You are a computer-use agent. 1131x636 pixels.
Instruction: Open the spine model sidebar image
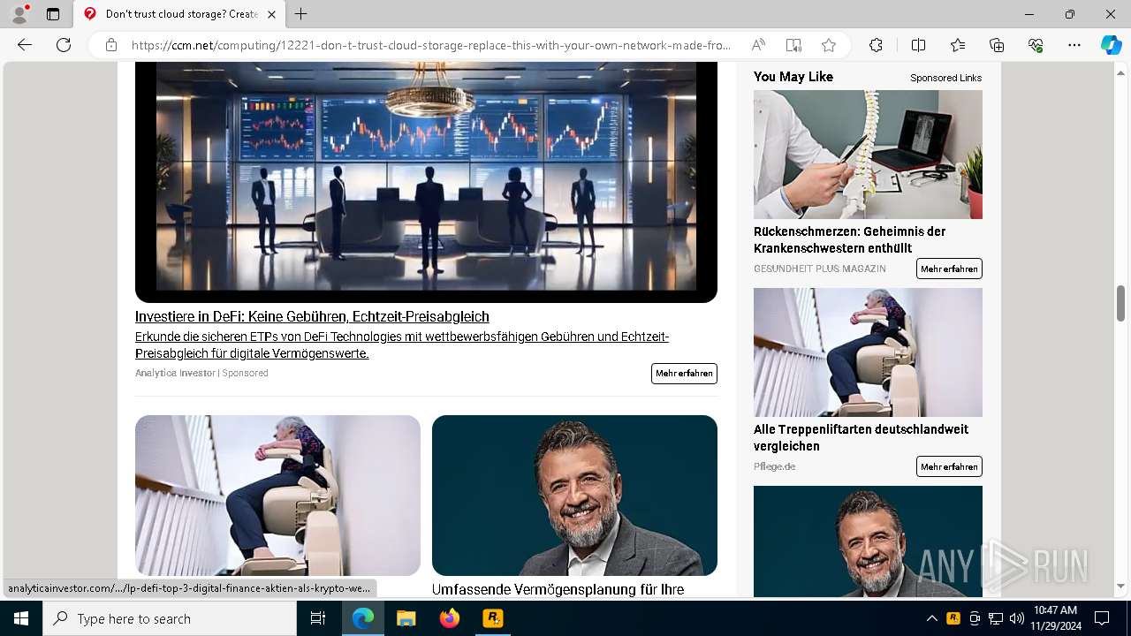click(x=868, y=155)
